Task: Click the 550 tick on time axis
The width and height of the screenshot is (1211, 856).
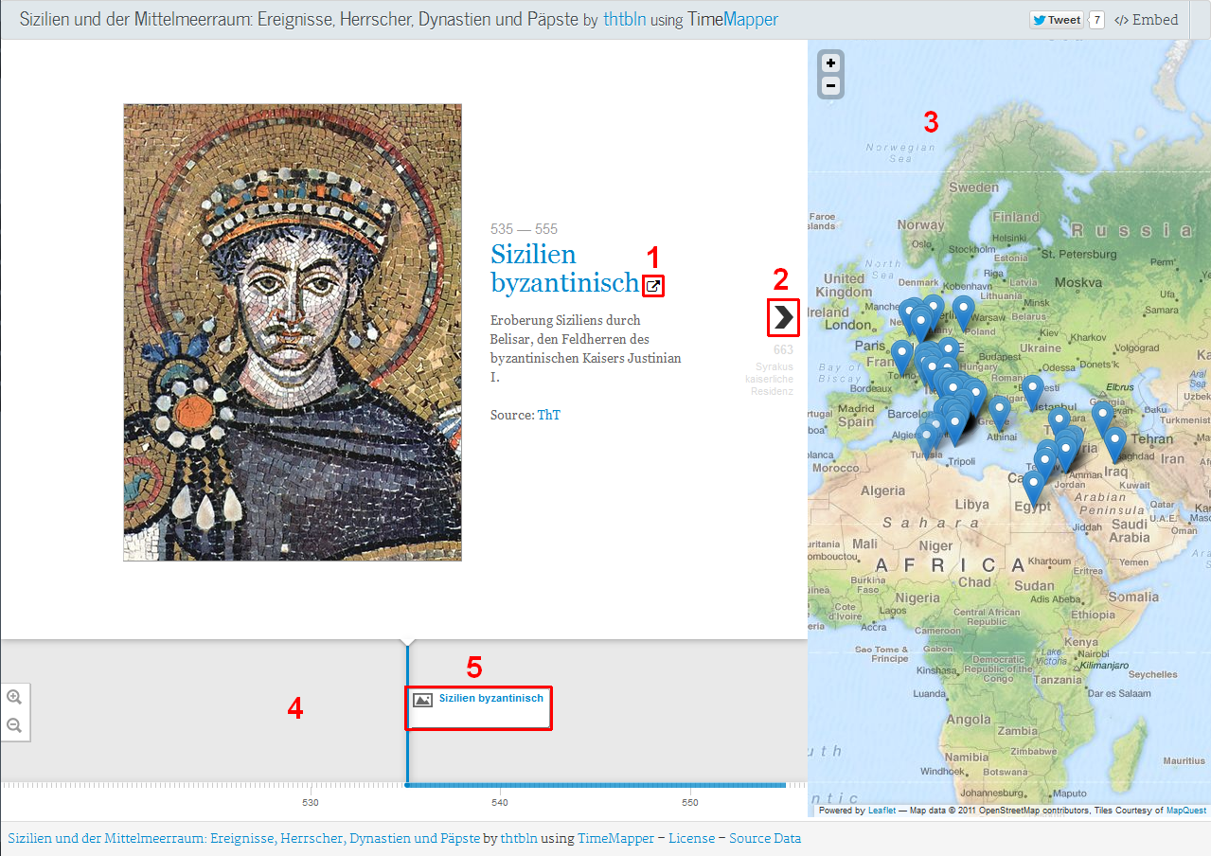Action: click(690, 803)
